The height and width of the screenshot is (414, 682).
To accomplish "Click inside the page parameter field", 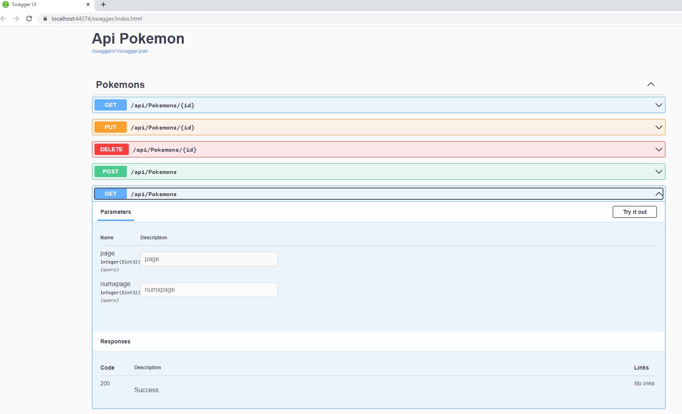I will (x=209, y=259).
